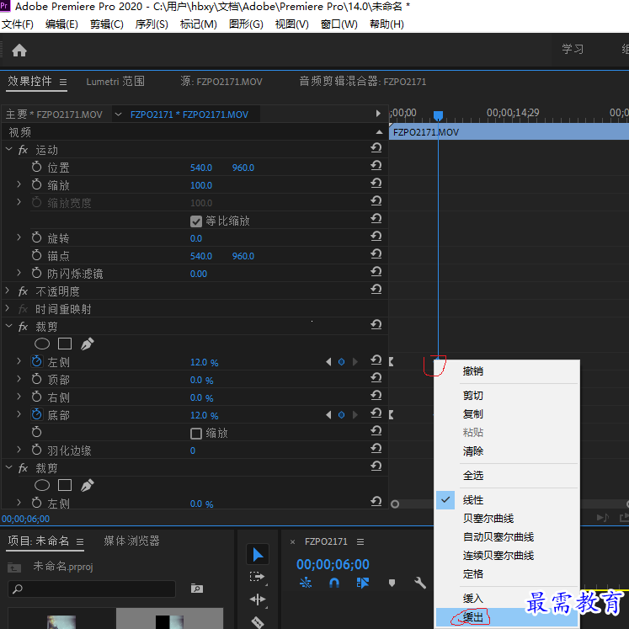Viewport: 629px width, 629px height.
Task: Open the 效果控件 panel menu
Action: pos(63,82)
